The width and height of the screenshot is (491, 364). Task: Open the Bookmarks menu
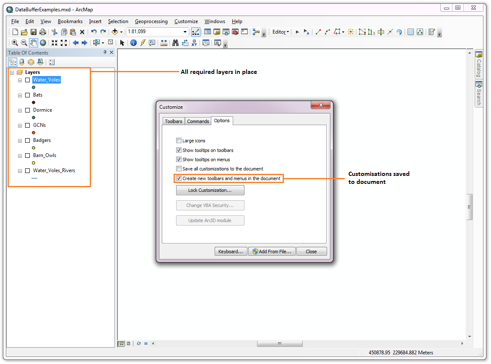70,21
